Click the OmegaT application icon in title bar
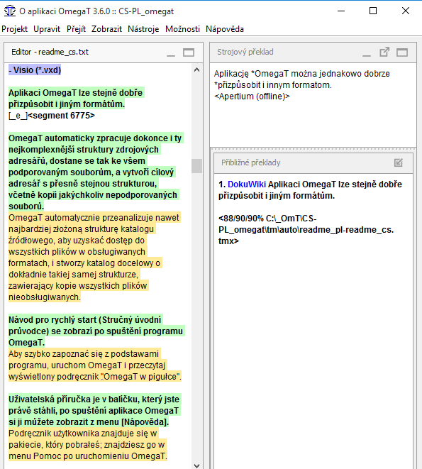Viewport: 422px width, 469px height. click(x=10, y=11)
